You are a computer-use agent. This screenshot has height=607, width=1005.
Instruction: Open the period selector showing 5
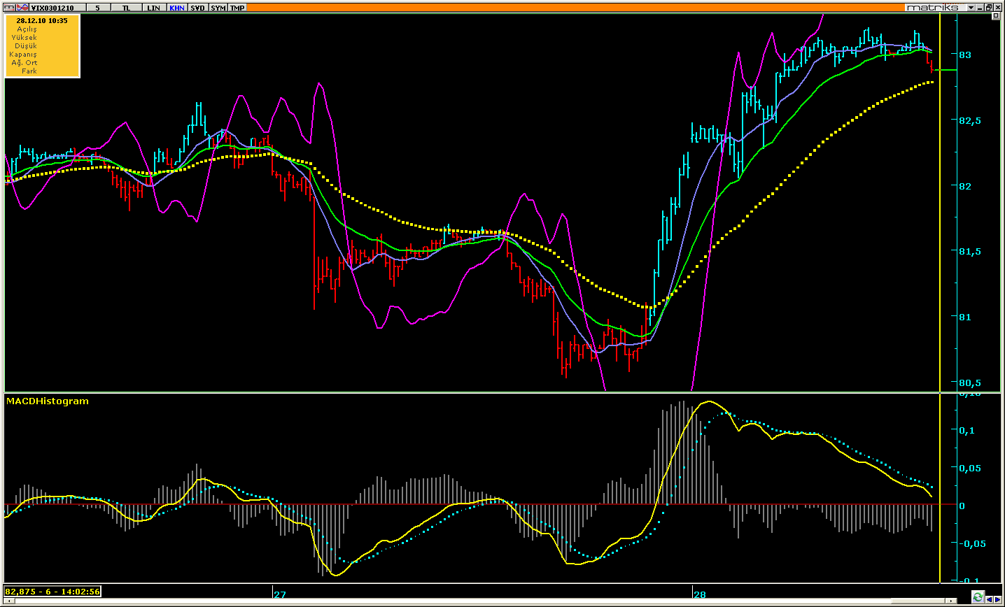tap(98, 8)
